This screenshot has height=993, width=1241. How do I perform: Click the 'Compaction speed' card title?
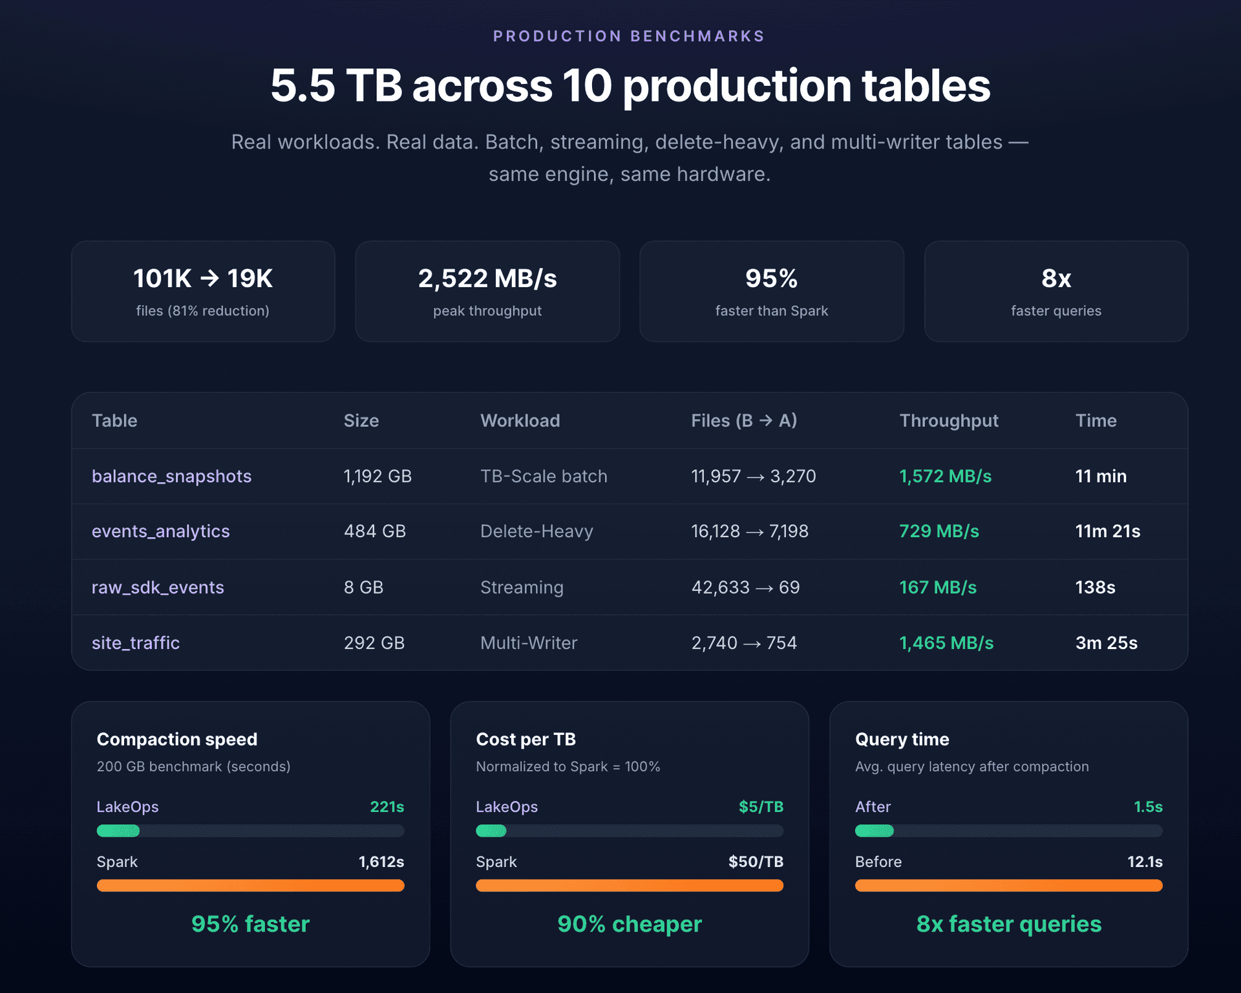(177, 740)
